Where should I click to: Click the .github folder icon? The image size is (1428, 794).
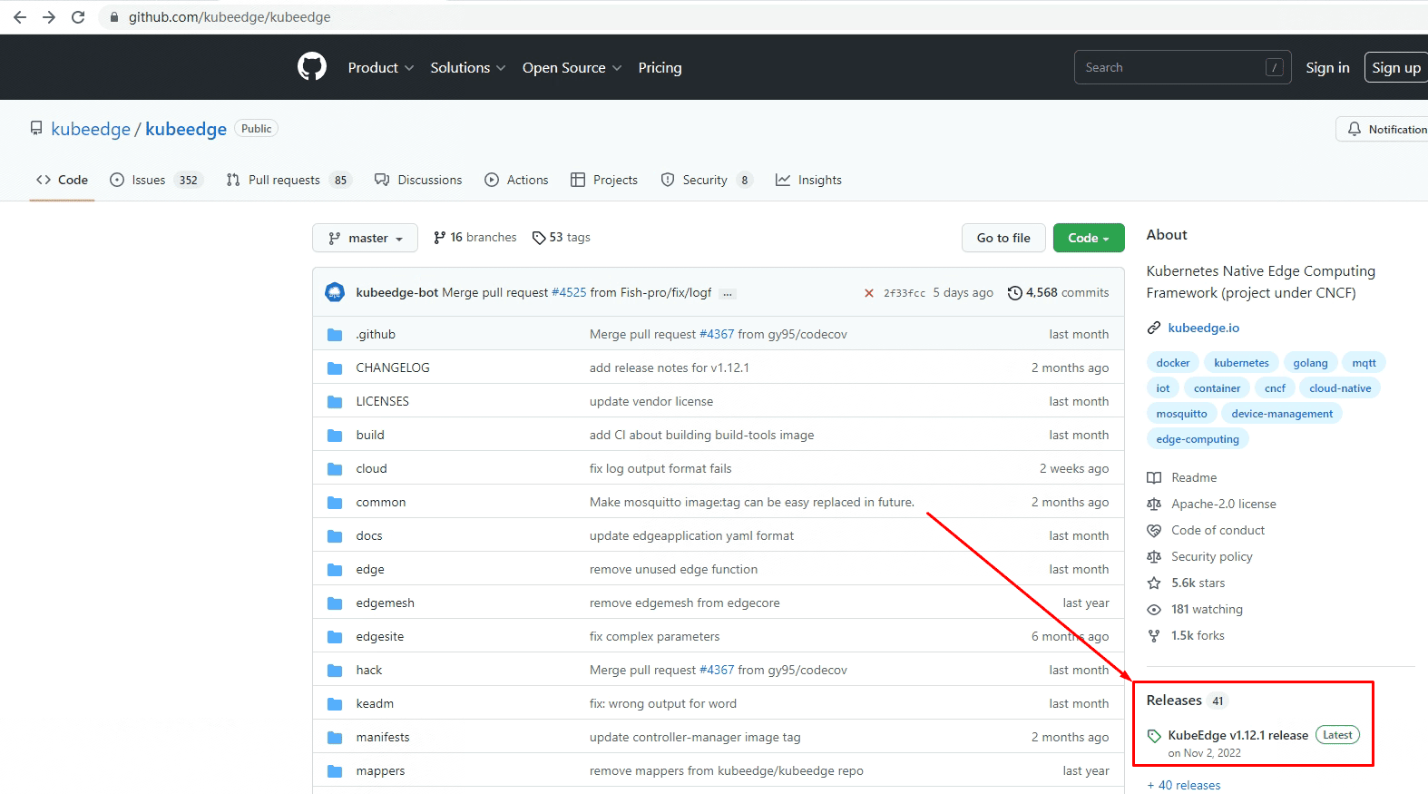coord(335,334)
